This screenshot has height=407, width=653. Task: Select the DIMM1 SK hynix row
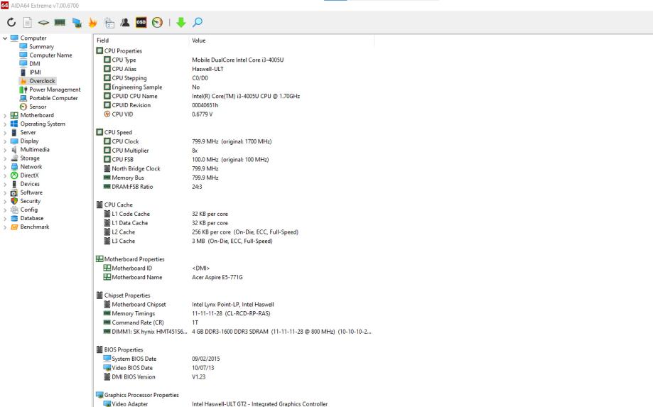[235, 332]
